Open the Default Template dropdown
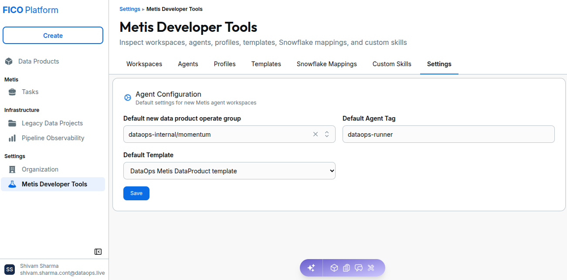Viewport: 567px width, 280px height. [229, 171]
